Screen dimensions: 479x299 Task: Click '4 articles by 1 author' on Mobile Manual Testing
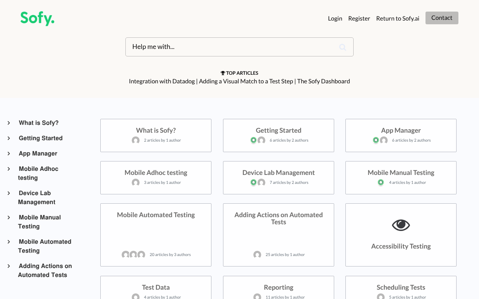408,182
